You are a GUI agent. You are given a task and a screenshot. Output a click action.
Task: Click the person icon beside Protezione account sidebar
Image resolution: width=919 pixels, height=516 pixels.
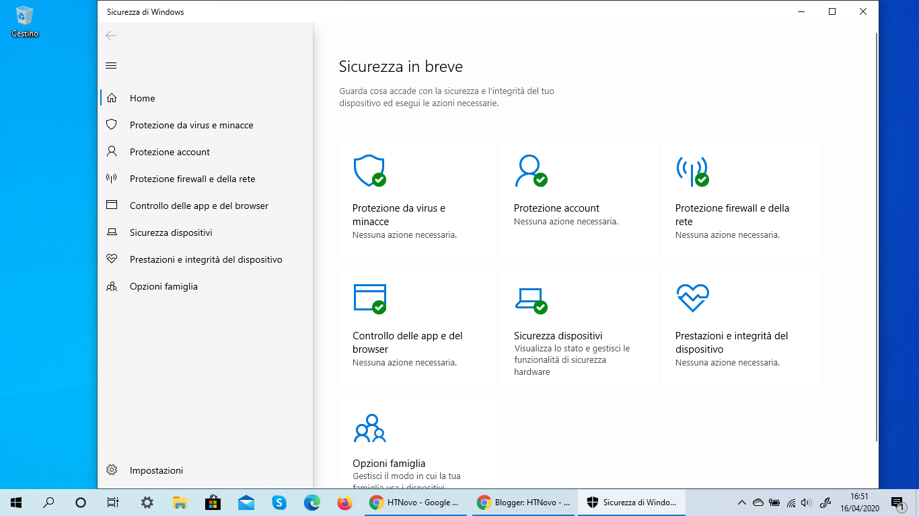[112, 152]
